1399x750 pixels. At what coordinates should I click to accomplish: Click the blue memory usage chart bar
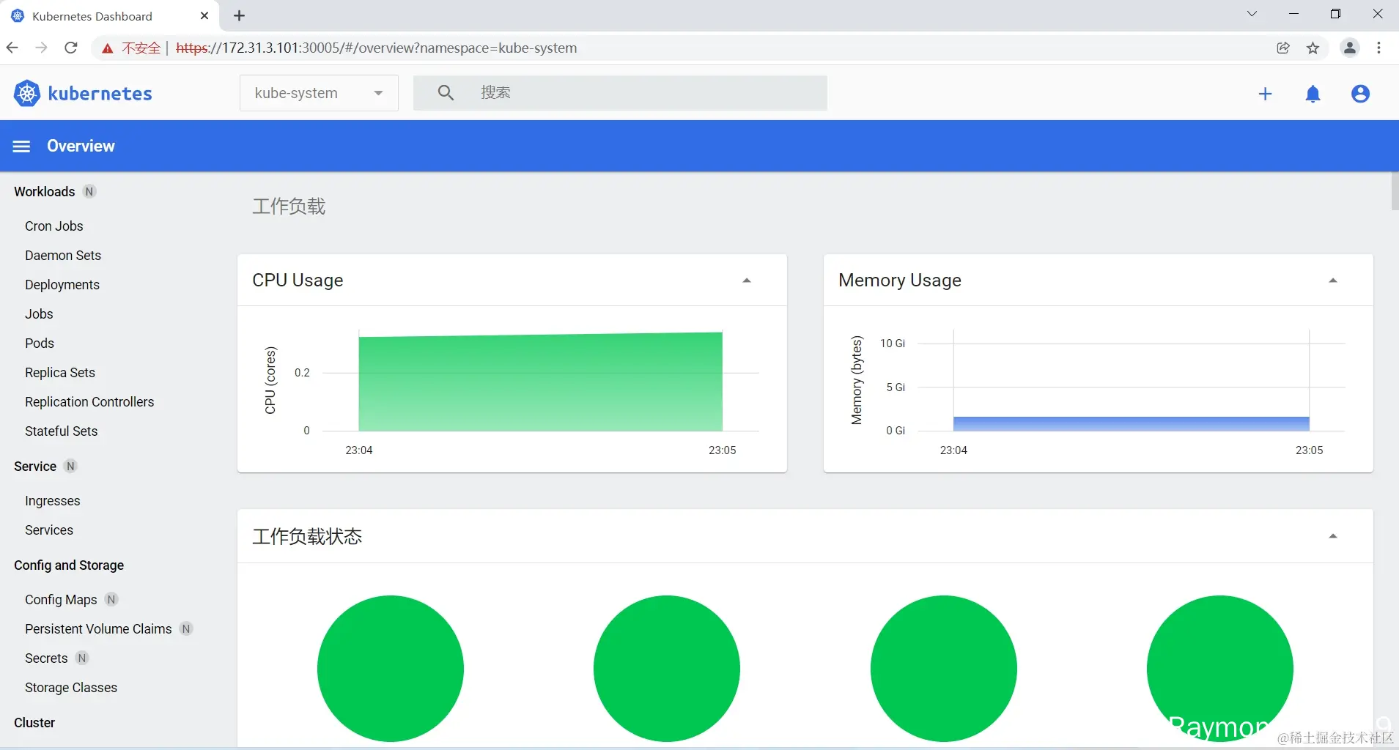point(1131,423)
